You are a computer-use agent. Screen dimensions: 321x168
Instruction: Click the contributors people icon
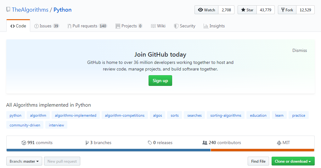tap(205, 143)
